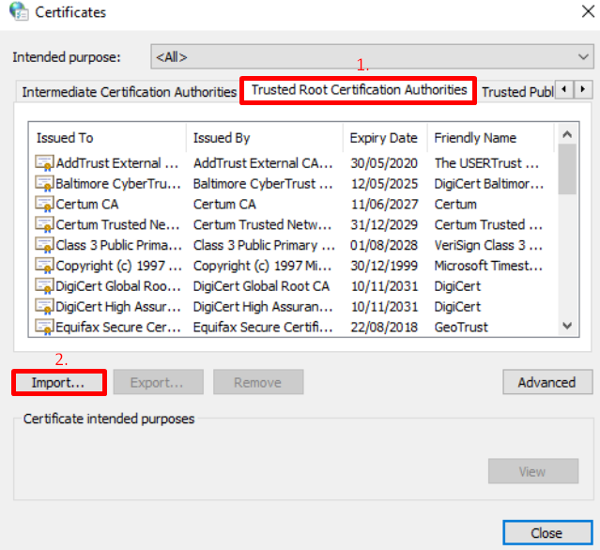Click the list scrollbar up arrow
600x550 pixels.
(567, 134)
